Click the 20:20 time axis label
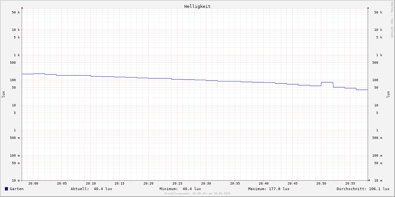395x197 pixels. (x=148, y=184)
